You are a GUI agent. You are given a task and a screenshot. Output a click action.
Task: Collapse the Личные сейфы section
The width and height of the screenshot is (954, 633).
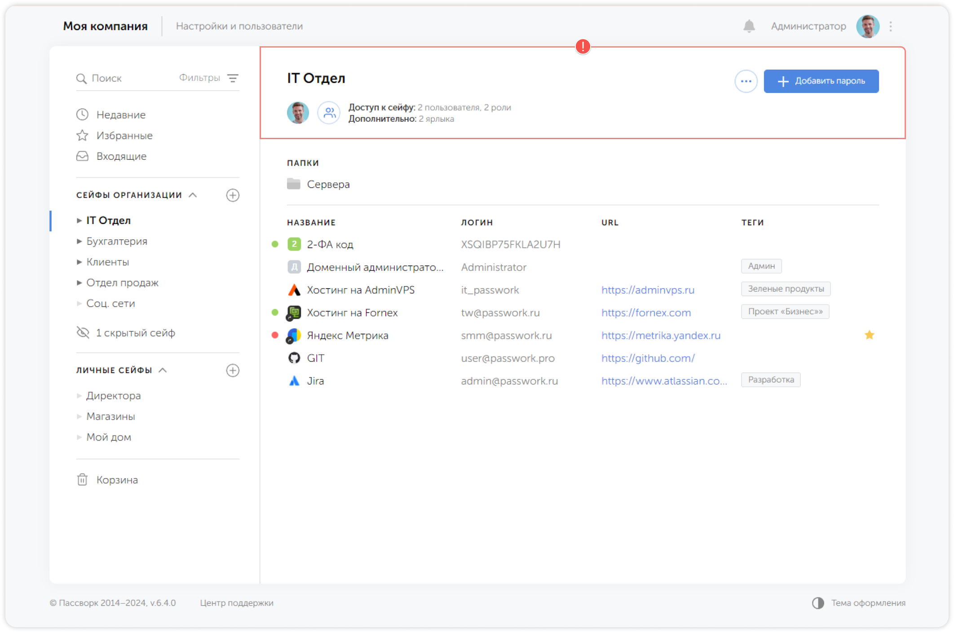point(163,370)
